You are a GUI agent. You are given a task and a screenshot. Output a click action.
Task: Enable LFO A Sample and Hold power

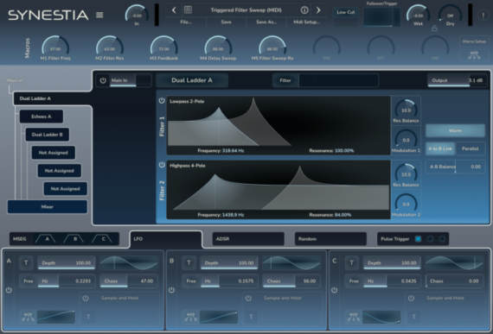[x=86, y=298]
